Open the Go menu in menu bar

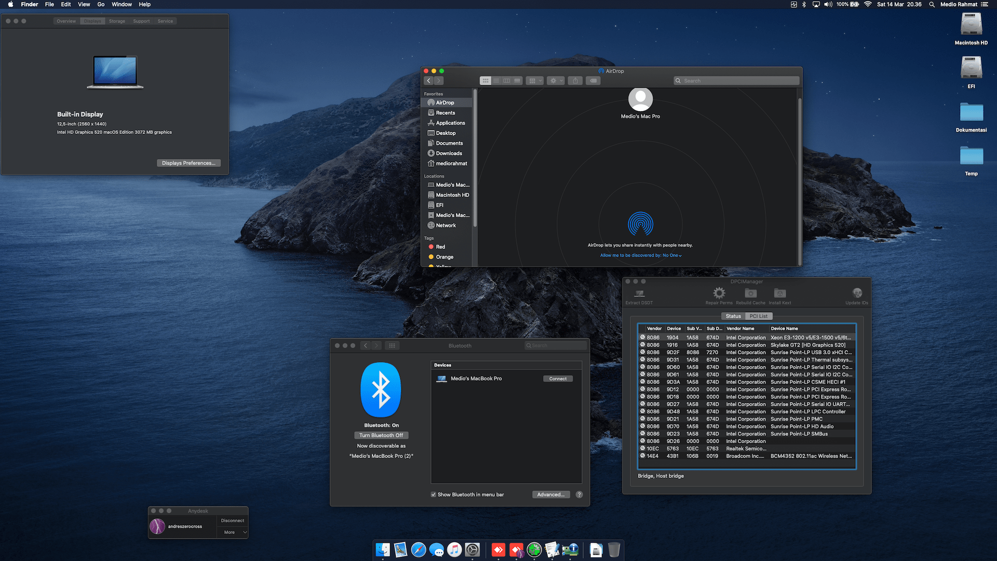(101, 4)
